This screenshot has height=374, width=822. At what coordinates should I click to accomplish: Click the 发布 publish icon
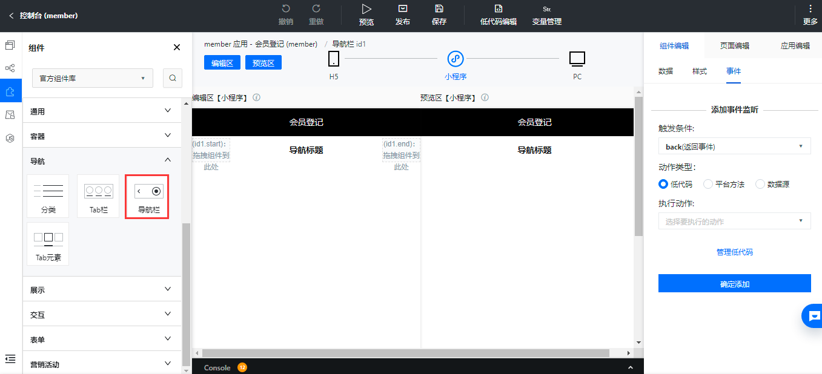[403, 9]
